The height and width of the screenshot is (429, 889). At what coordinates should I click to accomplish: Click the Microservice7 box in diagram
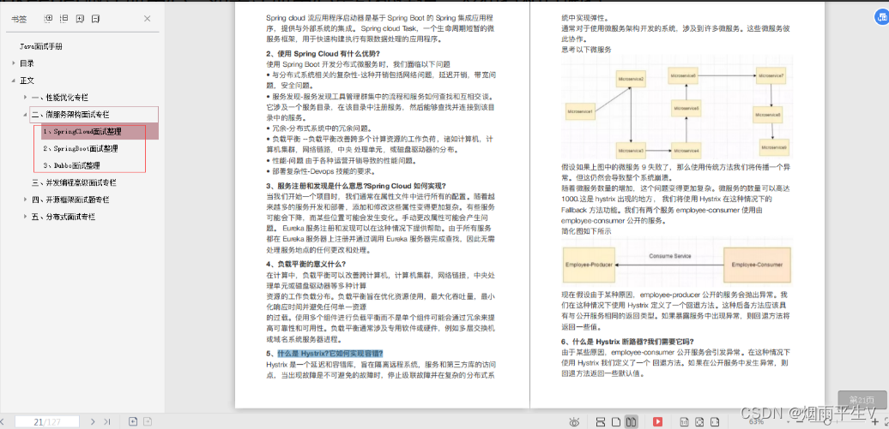coord(771,76)
